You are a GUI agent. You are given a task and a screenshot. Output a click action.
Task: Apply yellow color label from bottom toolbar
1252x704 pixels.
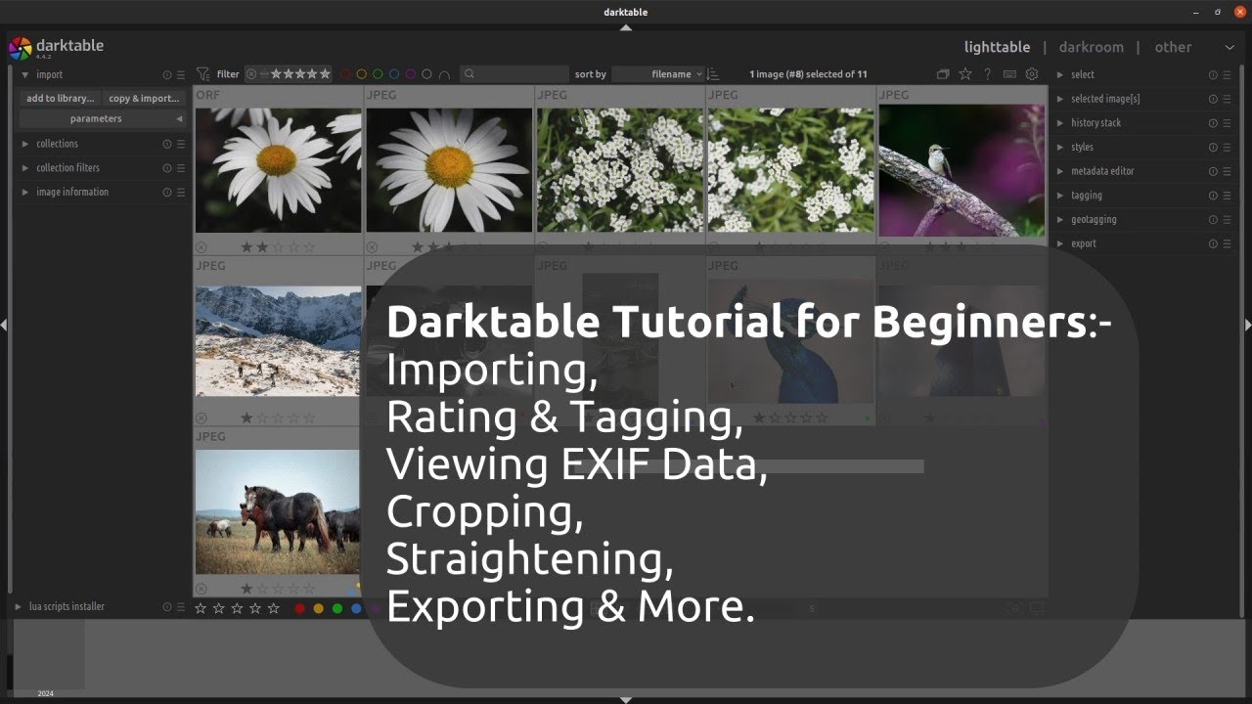(x=318, y=608)
